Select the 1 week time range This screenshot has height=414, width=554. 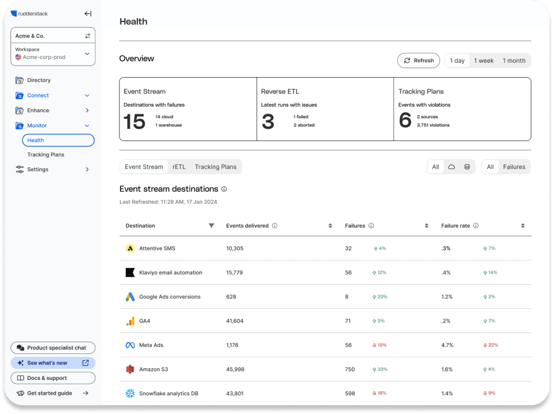[484, 61]
